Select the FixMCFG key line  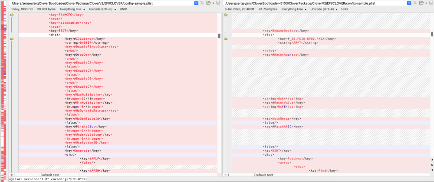coord(66,15)
